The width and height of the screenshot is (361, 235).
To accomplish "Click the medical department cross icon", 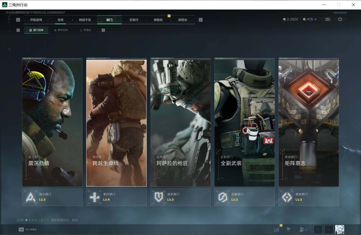I will 95,197.
